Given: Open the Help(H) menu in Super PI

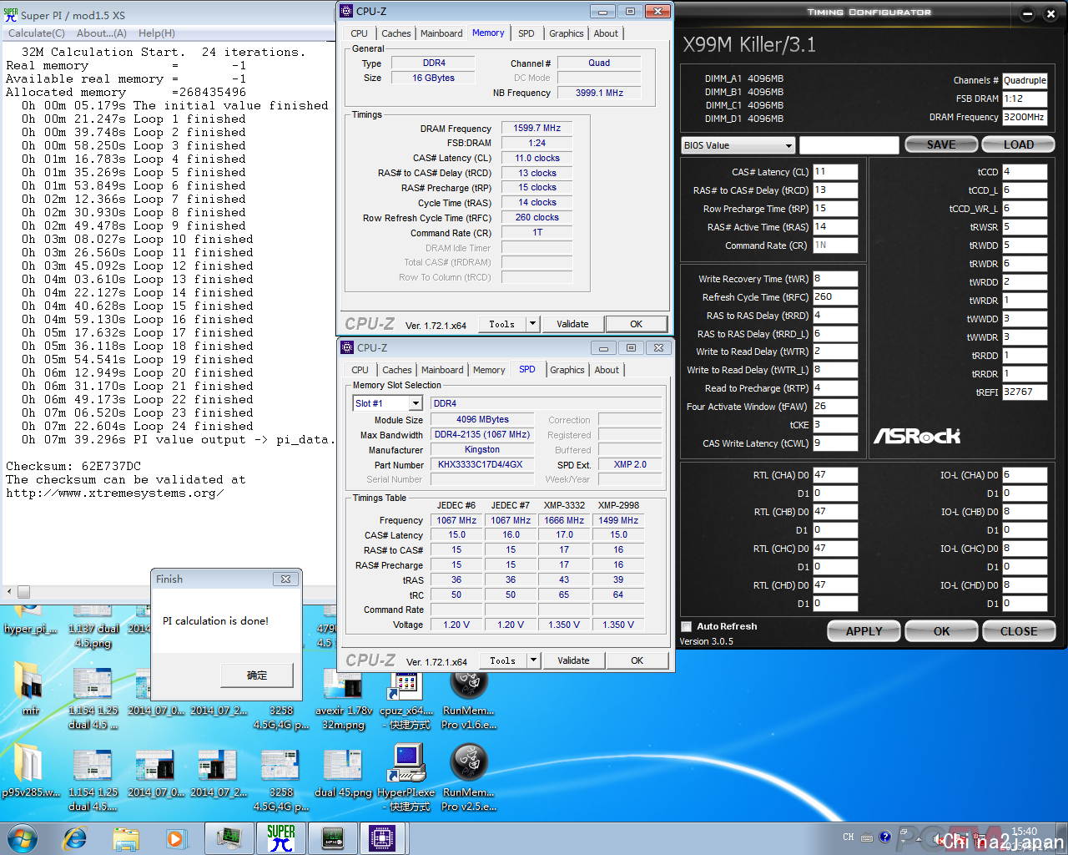Looking at the screenshot, I should pyautogui.click(x=157, y=33).
